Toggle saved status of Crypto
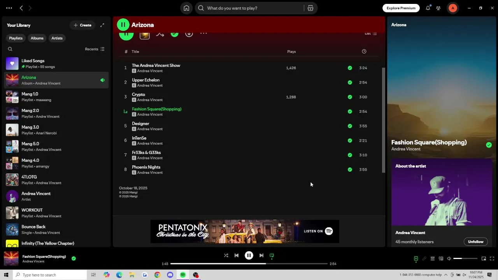Viewport: 498px width, 280px height. [350, 97]
